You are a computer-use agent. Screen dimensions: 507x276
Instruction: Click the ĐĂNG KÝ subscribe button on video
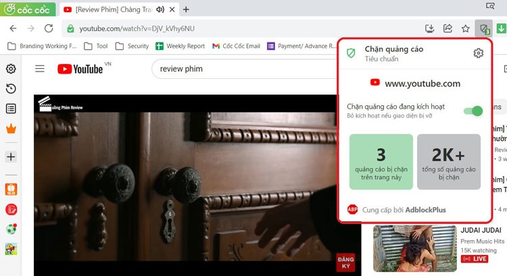[x=345, y=263]
